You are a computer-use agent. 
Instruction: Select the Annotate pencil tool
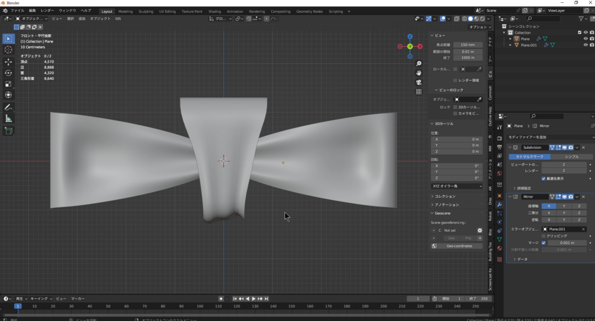coord(8,107)
